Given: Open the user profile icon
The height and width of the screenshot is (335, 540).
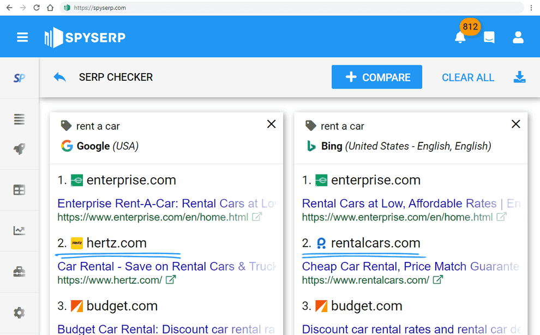Looking at the screenshot, I should (x=517, y=38).
